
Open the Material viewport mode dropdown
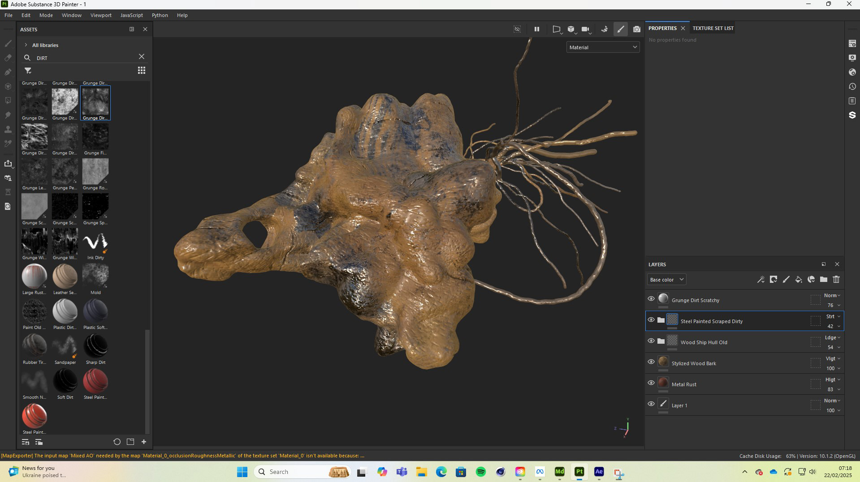pyautogui.click(x=603, y=47)
